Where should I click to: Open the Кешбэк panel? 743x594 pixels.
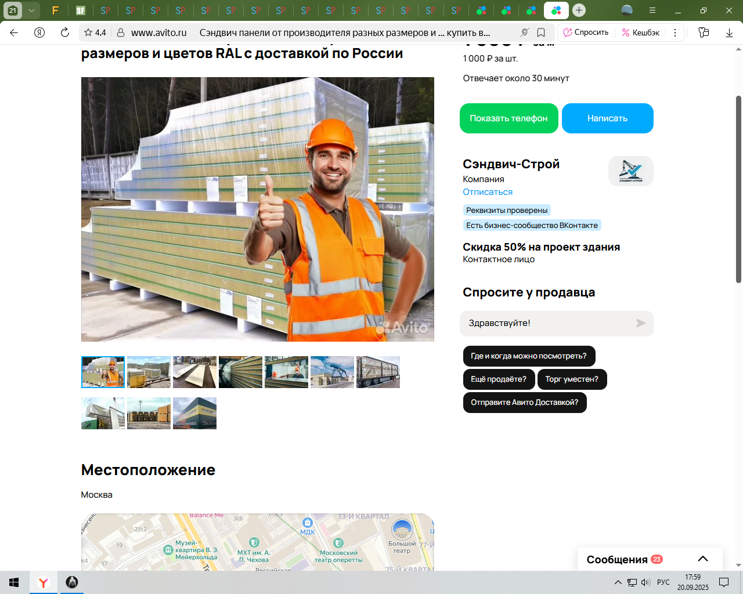tap(640, 32)
